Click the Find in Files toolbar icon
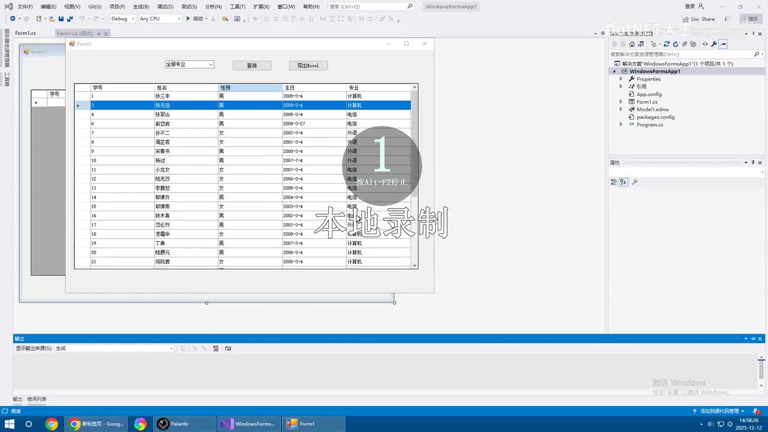The height and width of the screenshot is (432, 768). [x=225, y=19]
